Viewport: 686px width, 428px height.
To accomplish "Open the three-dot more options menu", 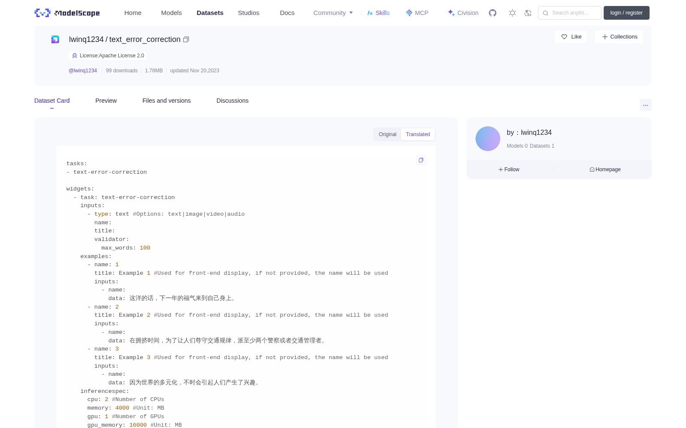I will point(646,105).
